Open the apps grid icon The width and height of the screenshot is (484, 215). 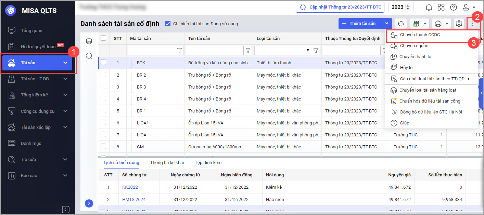click(x=441, y=7)
